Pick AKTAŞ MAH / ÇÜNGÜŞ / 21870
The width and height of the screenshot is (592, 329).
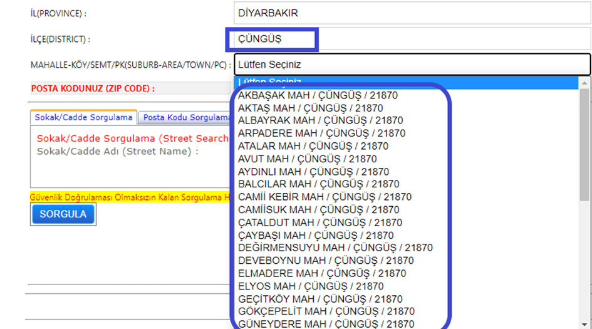[310, 108]
